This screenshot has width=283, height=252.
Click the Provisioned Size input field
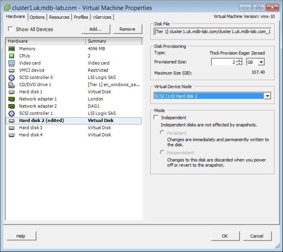[x=223, y=62]
